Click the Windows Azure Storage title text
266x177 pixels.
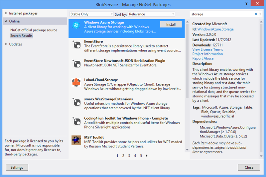point(104,22)
